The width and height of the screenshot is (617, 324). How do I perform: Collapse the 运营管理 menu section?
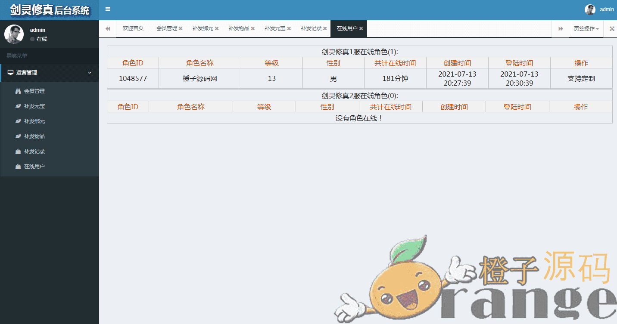[x=50, y=73]
